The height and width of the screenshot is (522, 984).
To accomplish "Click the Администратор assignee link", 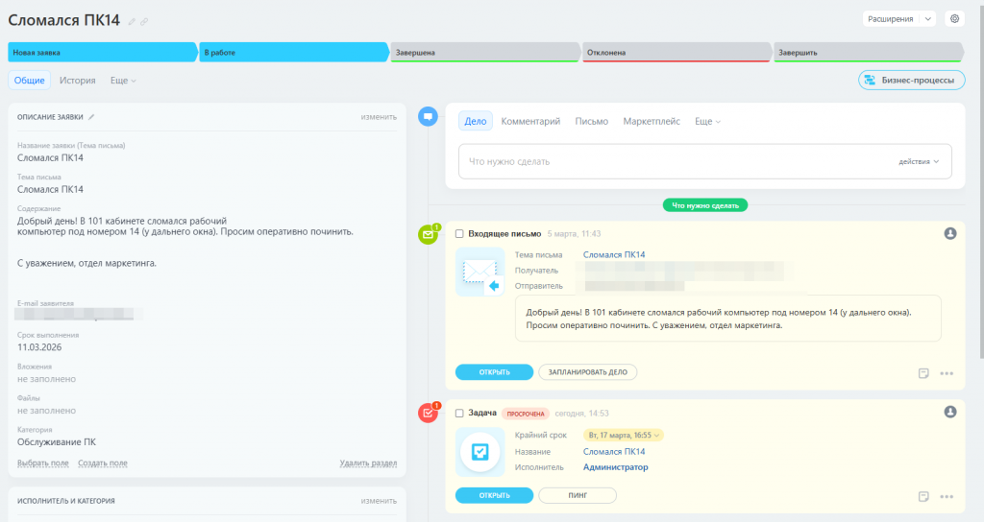I will click(x=615, y=467).
